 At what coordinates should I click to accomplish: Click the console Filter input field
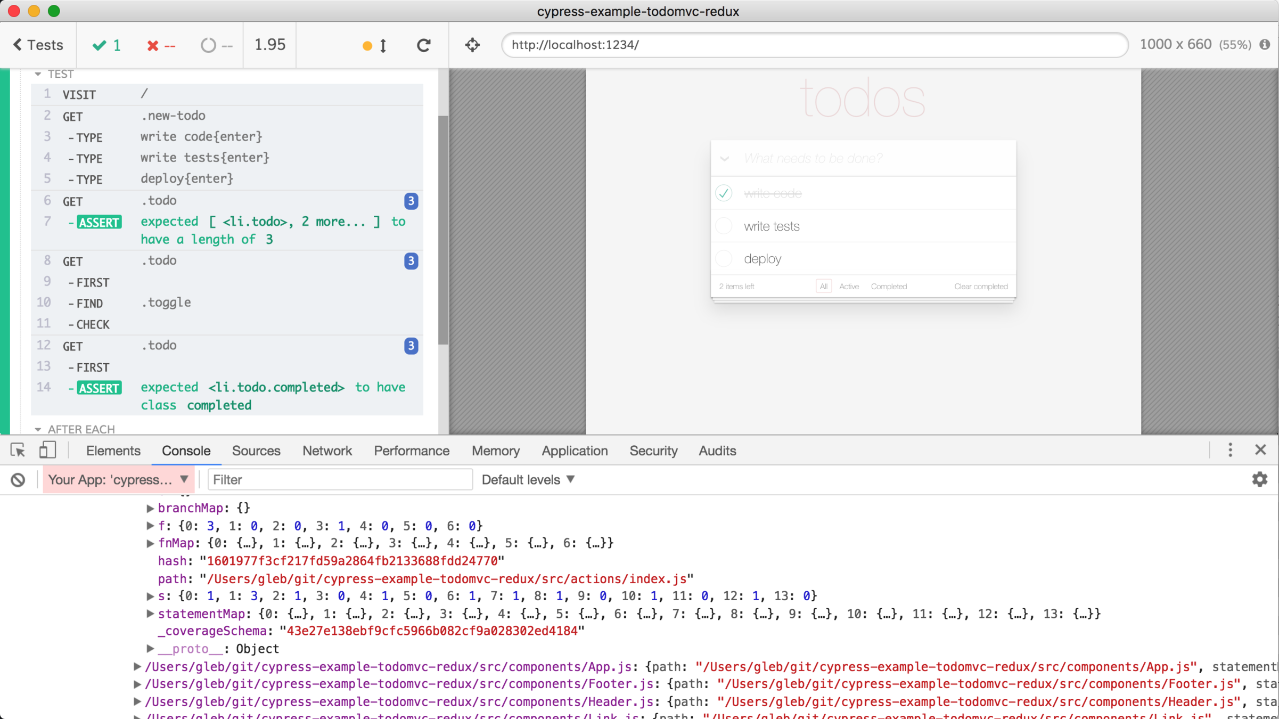(x=340, y=480)
